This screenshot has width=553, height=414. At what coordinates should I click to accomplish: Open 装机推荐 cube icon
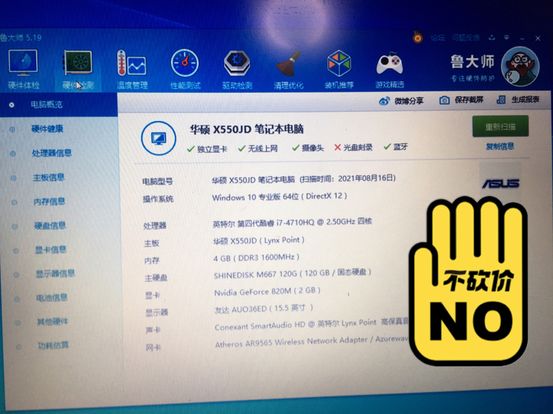pyautogui.click(x=339, y=64)
